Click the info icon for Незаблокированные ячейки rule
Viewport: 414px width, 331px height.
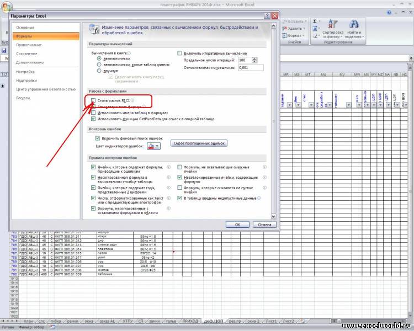(x=264, y=178)
